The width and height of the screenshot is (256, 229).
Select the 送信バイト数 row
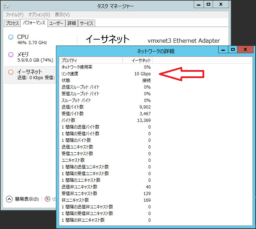(x=106, y=107)
